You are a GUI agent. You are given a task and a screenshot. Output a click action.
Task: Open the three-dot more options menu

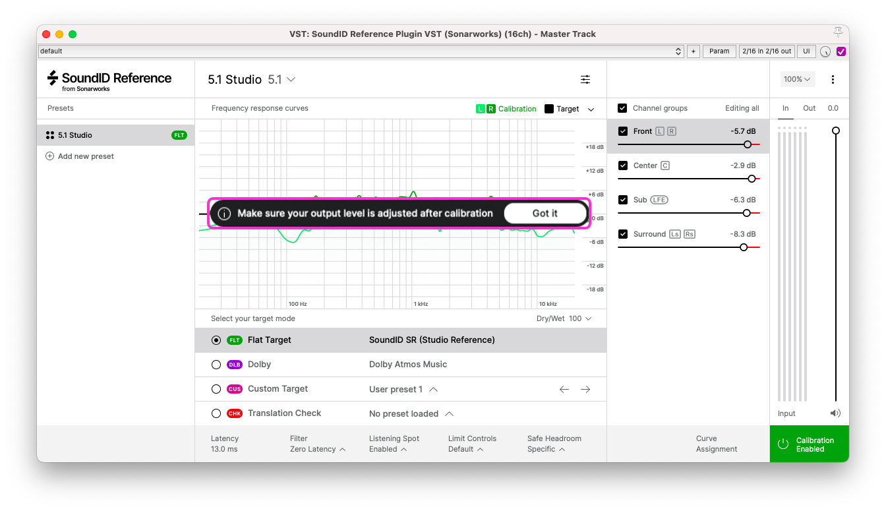[x=833, y=79]
